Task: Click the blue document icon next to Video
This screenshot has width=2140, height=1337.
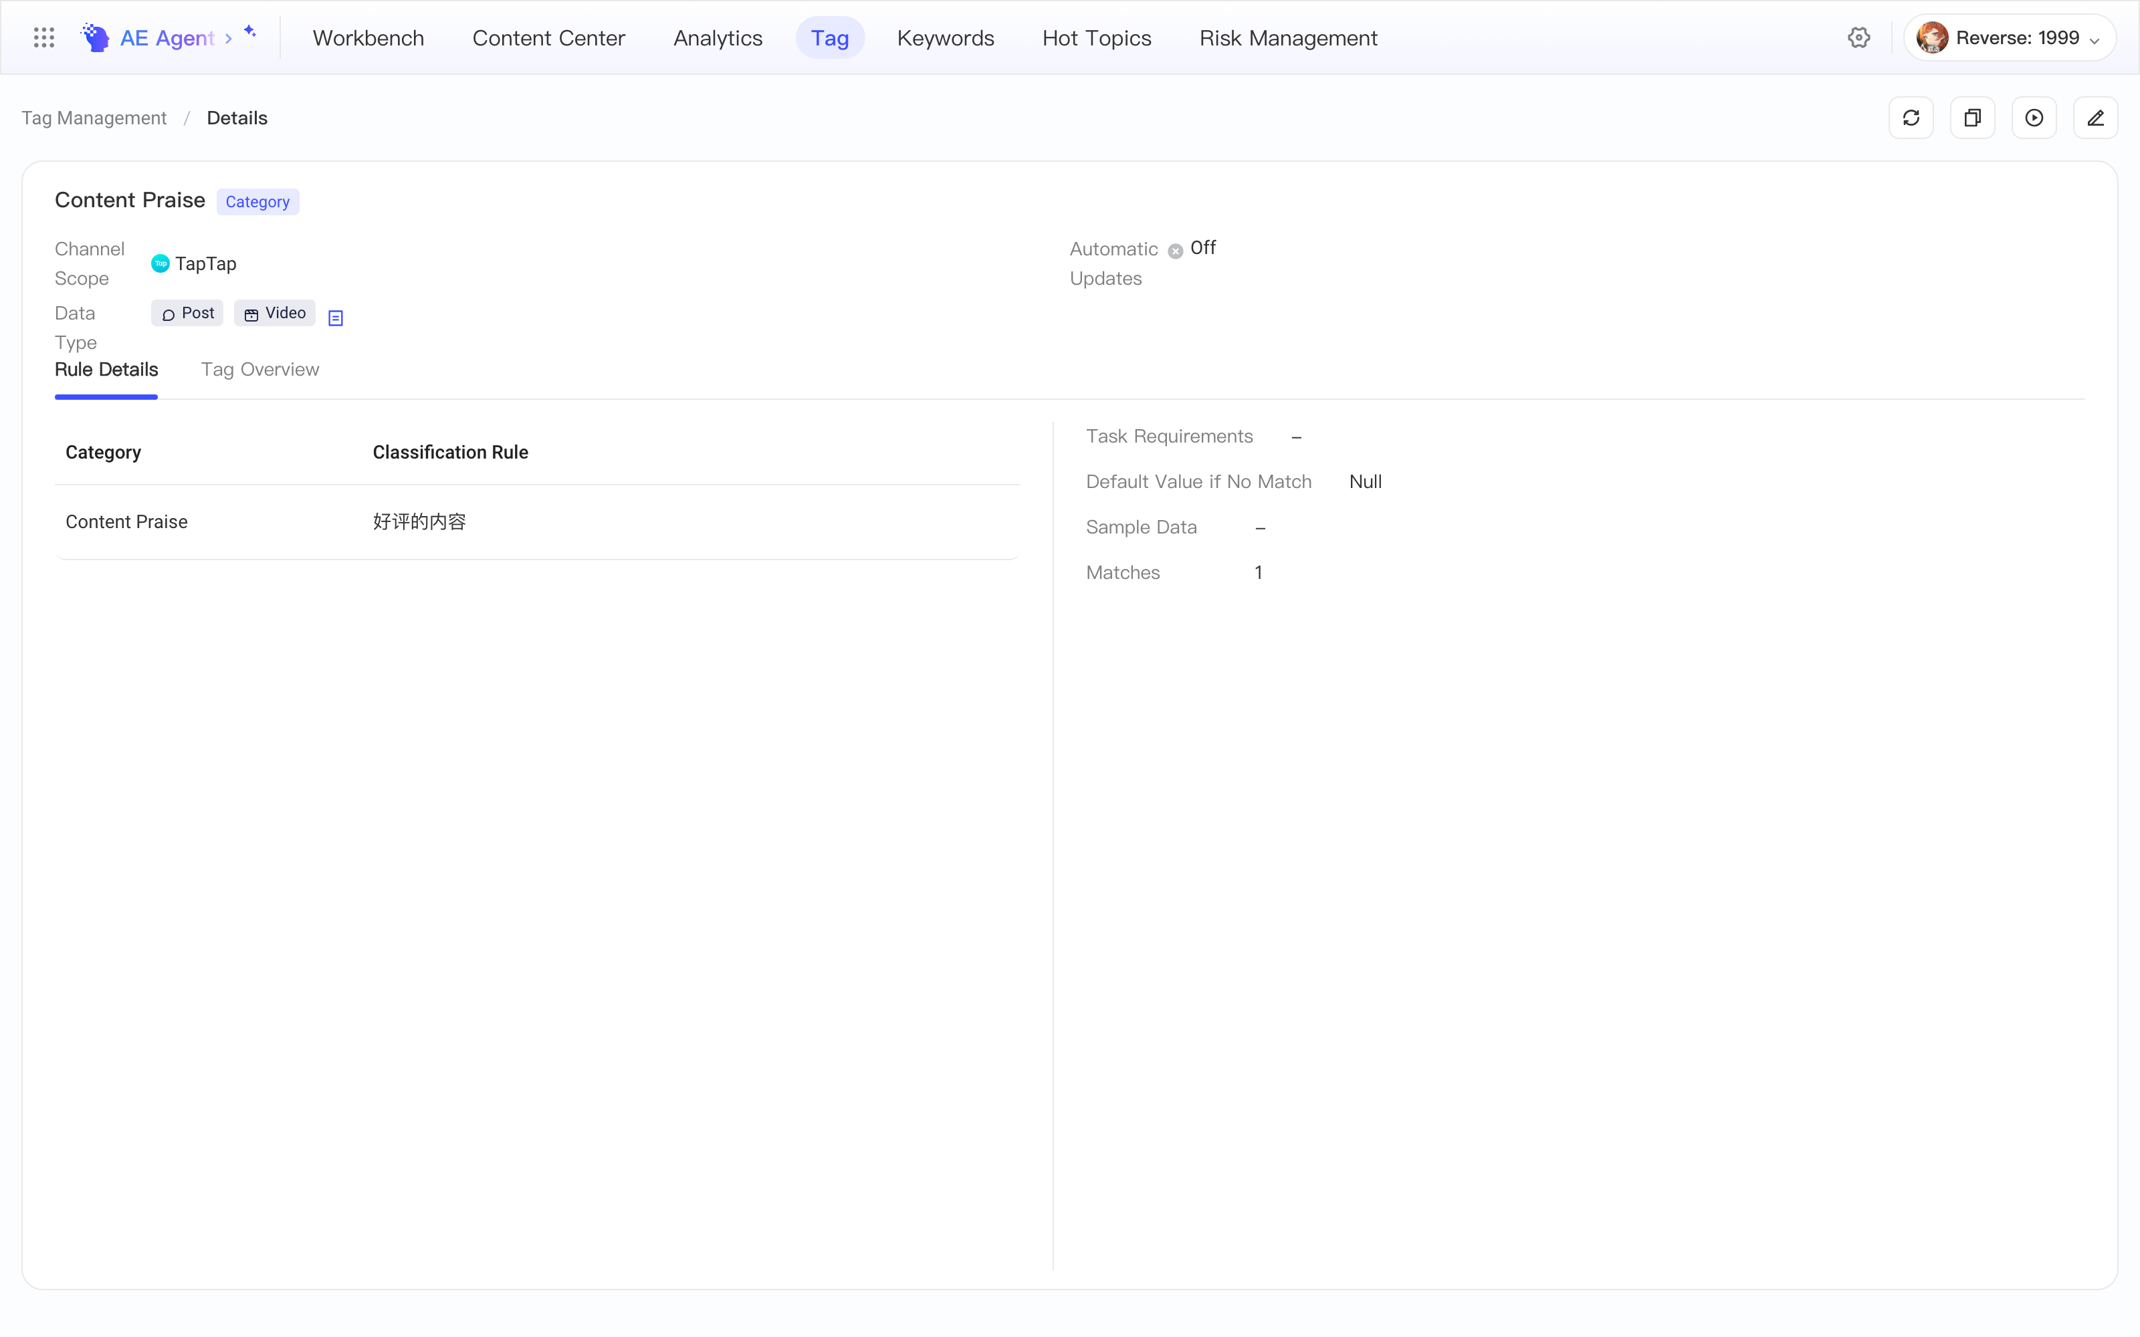Action: point(335,318)
